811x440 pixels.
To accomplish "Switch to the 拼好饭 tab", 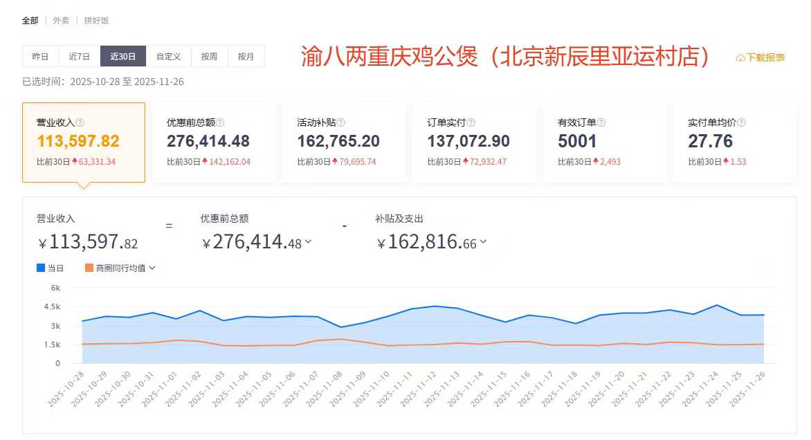I will coord(96,21).
